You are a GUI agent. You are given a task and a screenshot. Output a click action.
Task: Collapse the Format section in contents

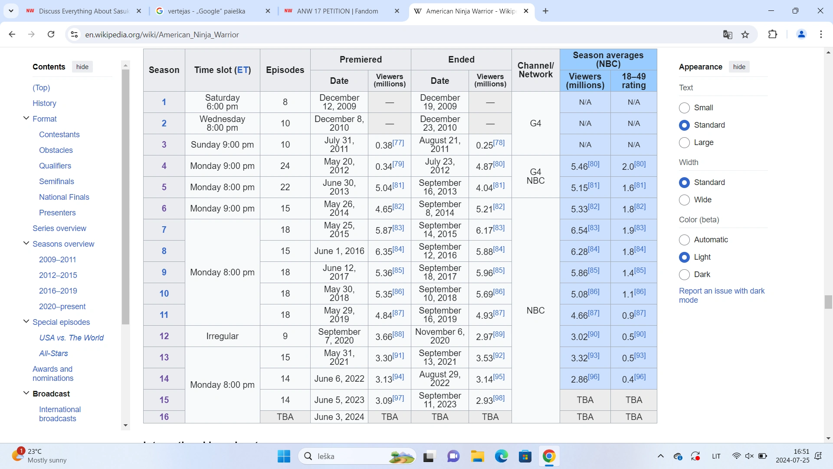pyautogui.click(x=26, y=119)
